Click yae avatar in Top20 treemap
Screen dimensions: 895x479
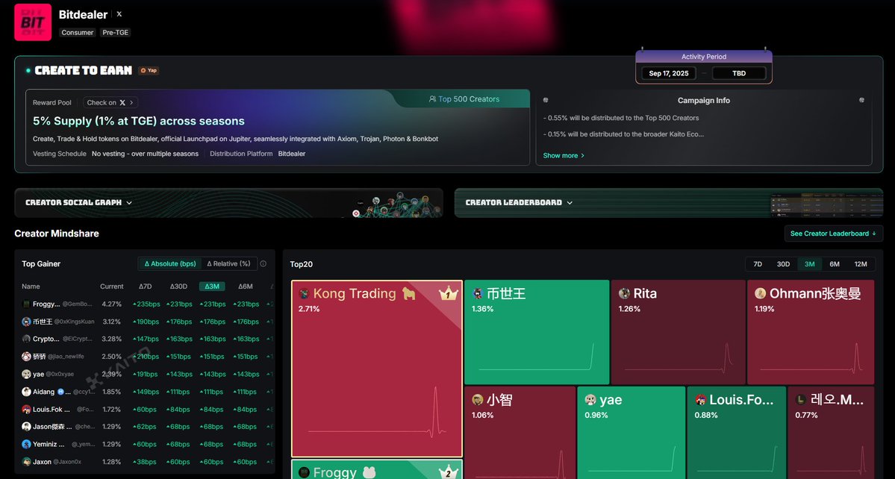click(590, 400)
